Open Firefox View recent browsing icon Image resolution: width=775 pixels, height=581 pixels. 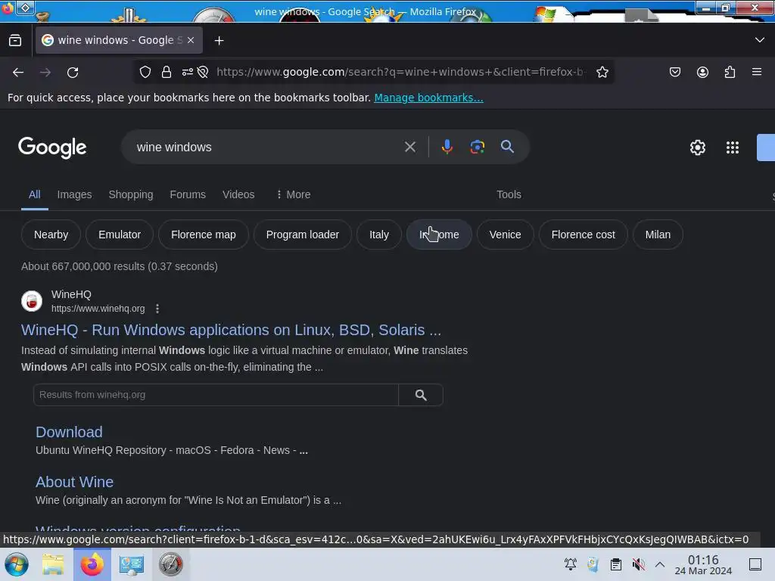tap(15, 41)
